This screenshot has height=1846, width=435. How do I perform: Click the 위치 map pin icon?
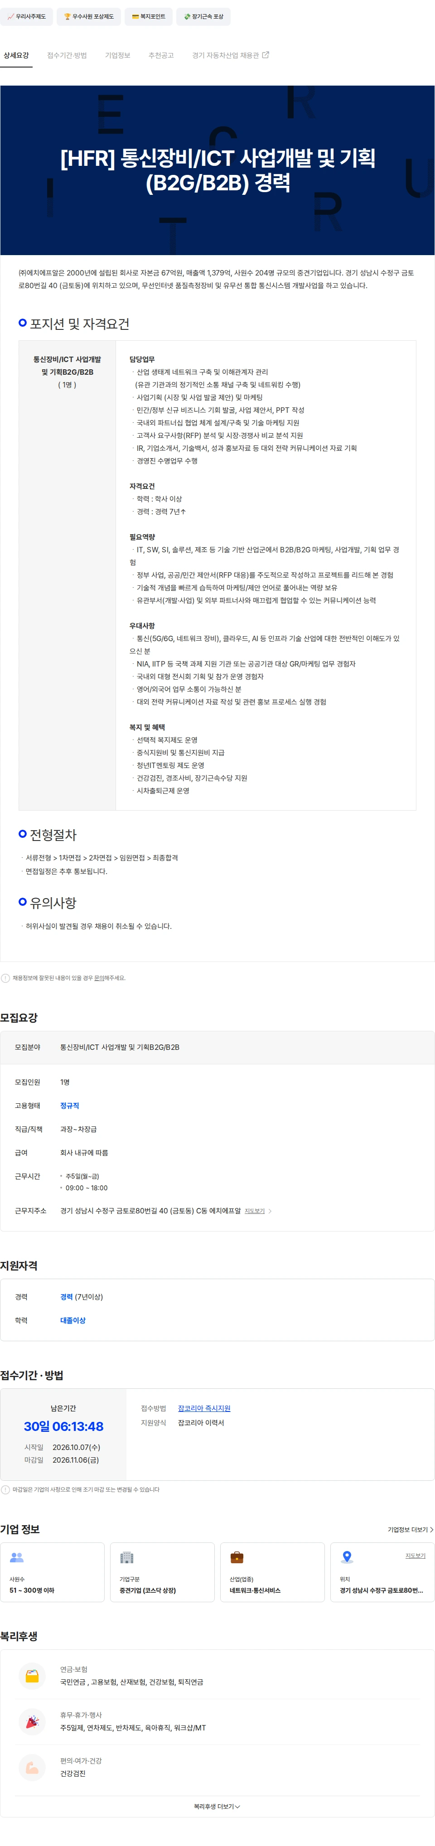[347, 1556]
